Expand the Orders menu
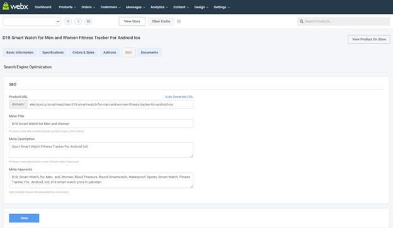Screen dimensions: 393x228 tap(88, 7)
